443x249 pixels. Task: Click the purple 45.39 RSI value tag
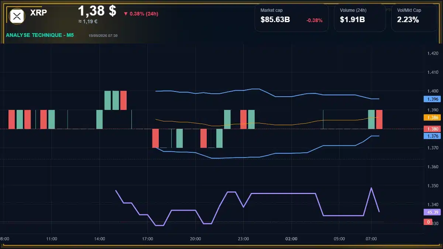[x=433, y=212]
